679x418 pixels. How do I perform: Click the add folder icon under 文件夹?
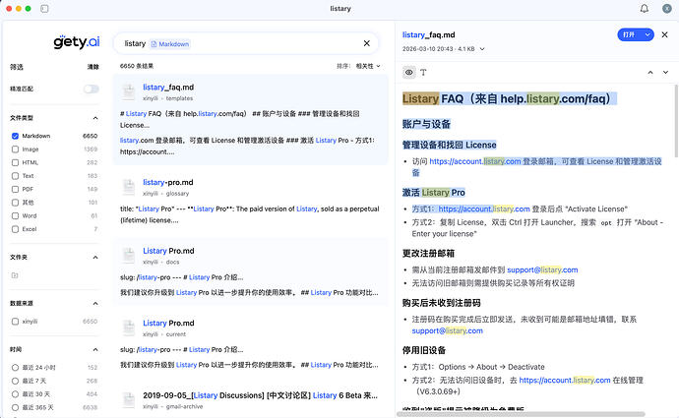[15, 275]
